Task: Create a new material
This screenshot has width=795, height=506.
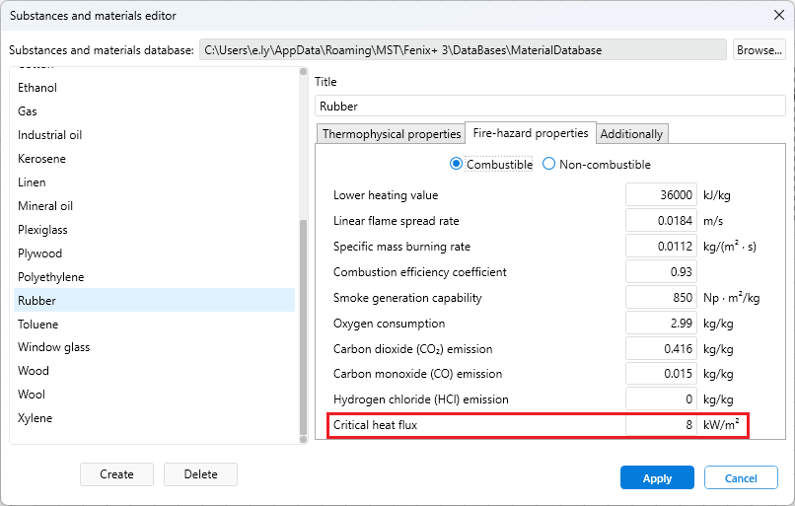Action: pos(116,474)
